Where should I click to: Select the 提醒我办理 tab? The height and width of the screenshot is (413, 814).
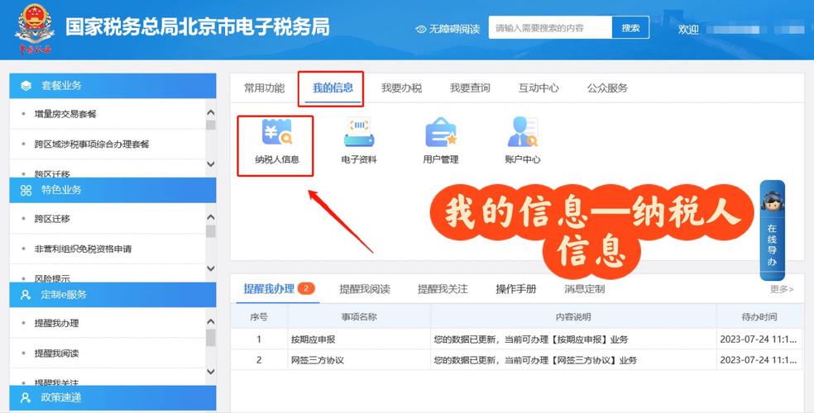point(269,288)
